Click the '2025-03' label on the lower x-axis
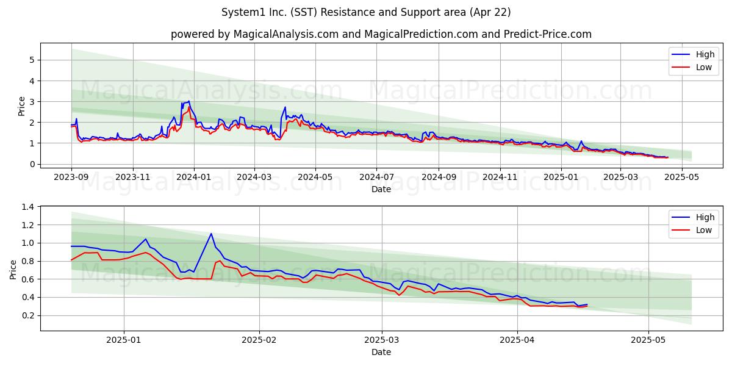732x366 pixels. tap(382, 340)
